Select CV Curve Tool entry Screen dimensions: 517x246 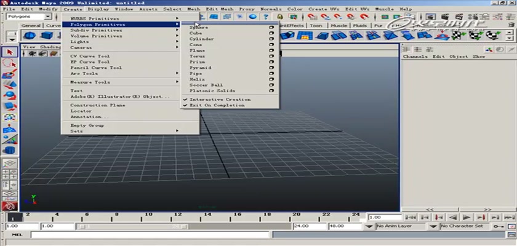90,57
